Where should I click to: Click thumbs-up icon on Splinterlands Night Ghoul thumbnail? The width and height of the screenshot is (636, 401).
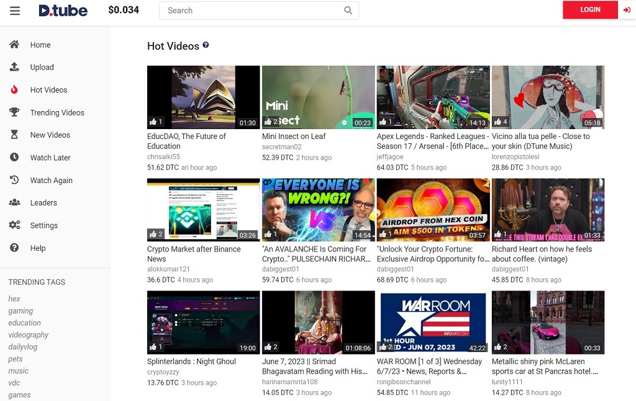pyautogui.click(x=153, y=346)
